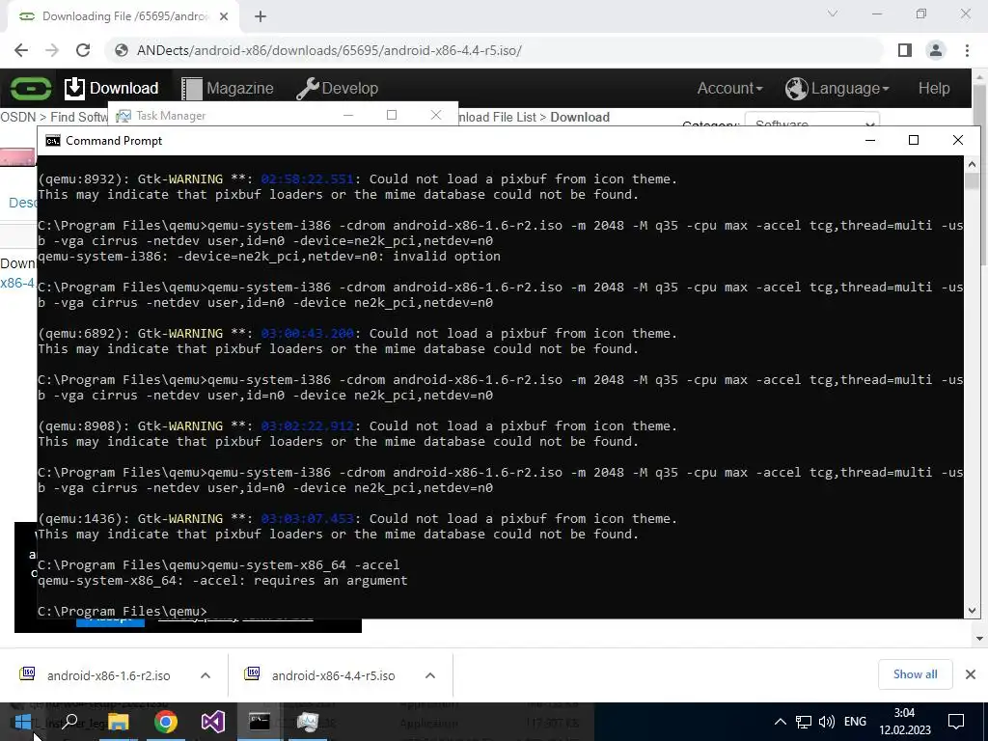Screen dimensions: 988x741
Task: Maximize the Task Manager window
Action: coord(392,115)
